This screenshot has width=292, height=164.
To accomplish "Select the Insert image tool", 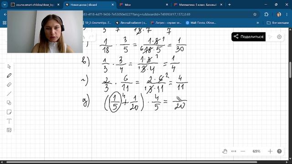I will click(9, 130).
